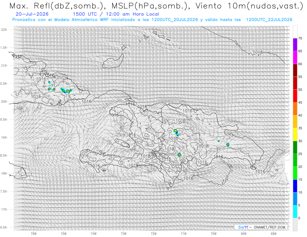The image size is (307, 237).
Task: Select the bright green 15–20 dBZ colorbar segment
Action: [295, 173]
